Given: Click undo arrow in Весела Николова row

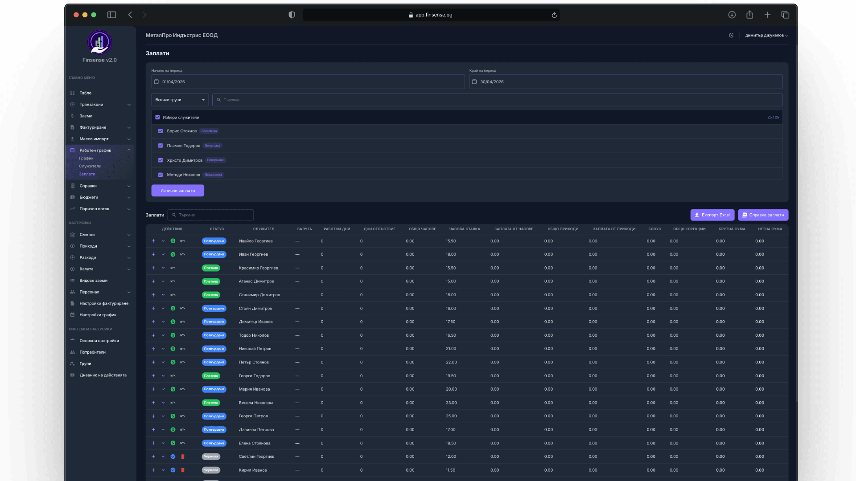Looking at the screenshot, I should (x=173, y=403).
